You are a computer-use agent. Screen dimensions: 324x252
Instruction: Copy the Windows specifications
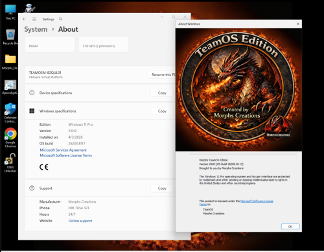[162, 111]
